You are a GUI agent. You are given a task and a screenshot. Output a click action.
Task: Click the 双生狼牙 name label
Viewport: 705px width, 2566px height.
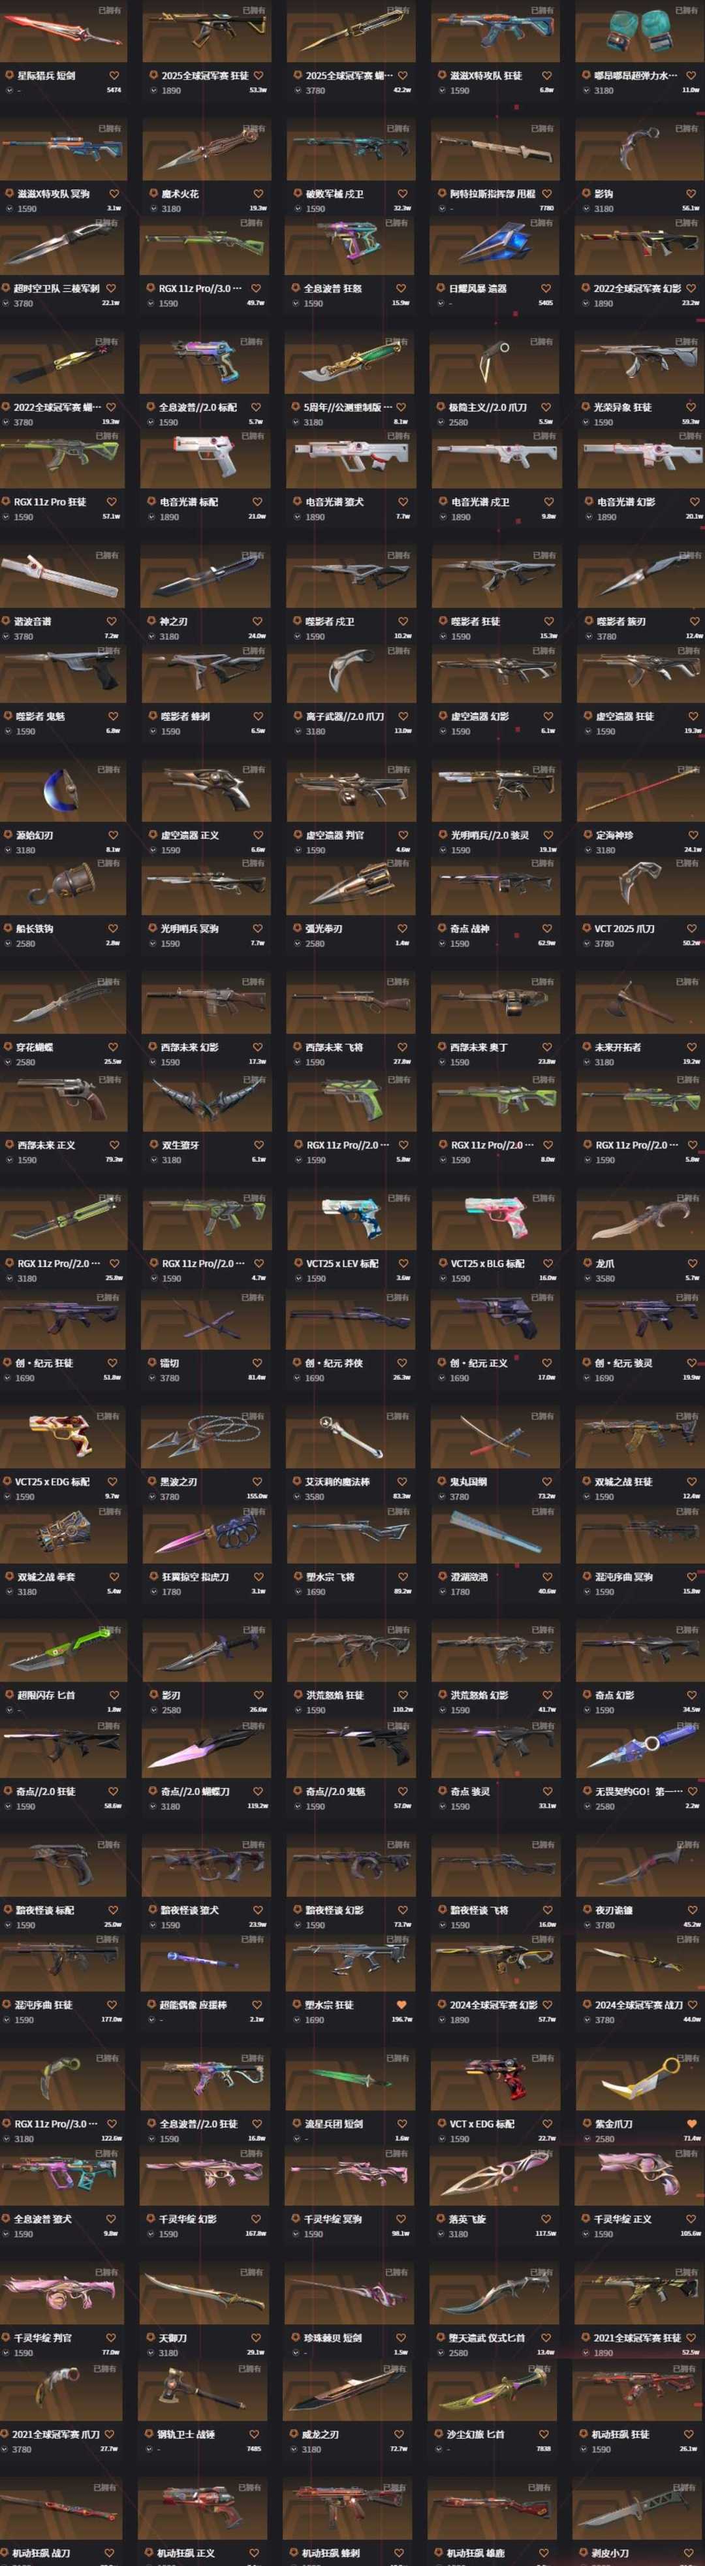pos(183,1146)
